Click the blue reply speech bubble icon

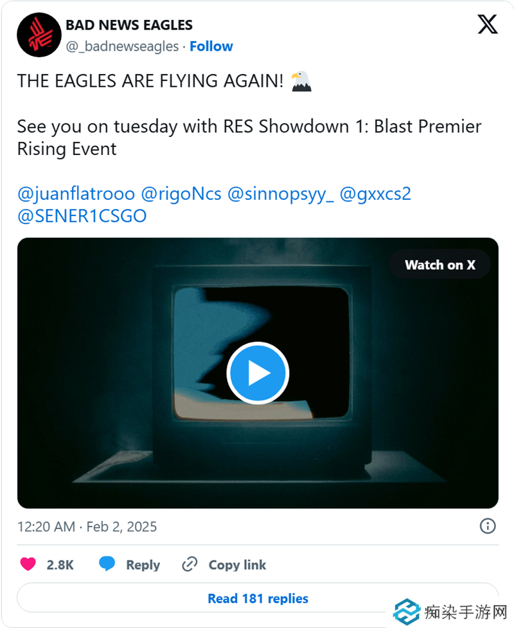tap(107, 564)
